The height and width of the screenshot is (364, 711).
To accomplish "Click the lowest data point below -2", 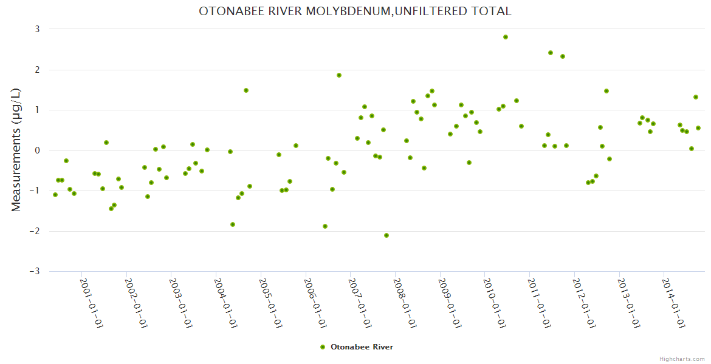I will [x=386, y=235].
